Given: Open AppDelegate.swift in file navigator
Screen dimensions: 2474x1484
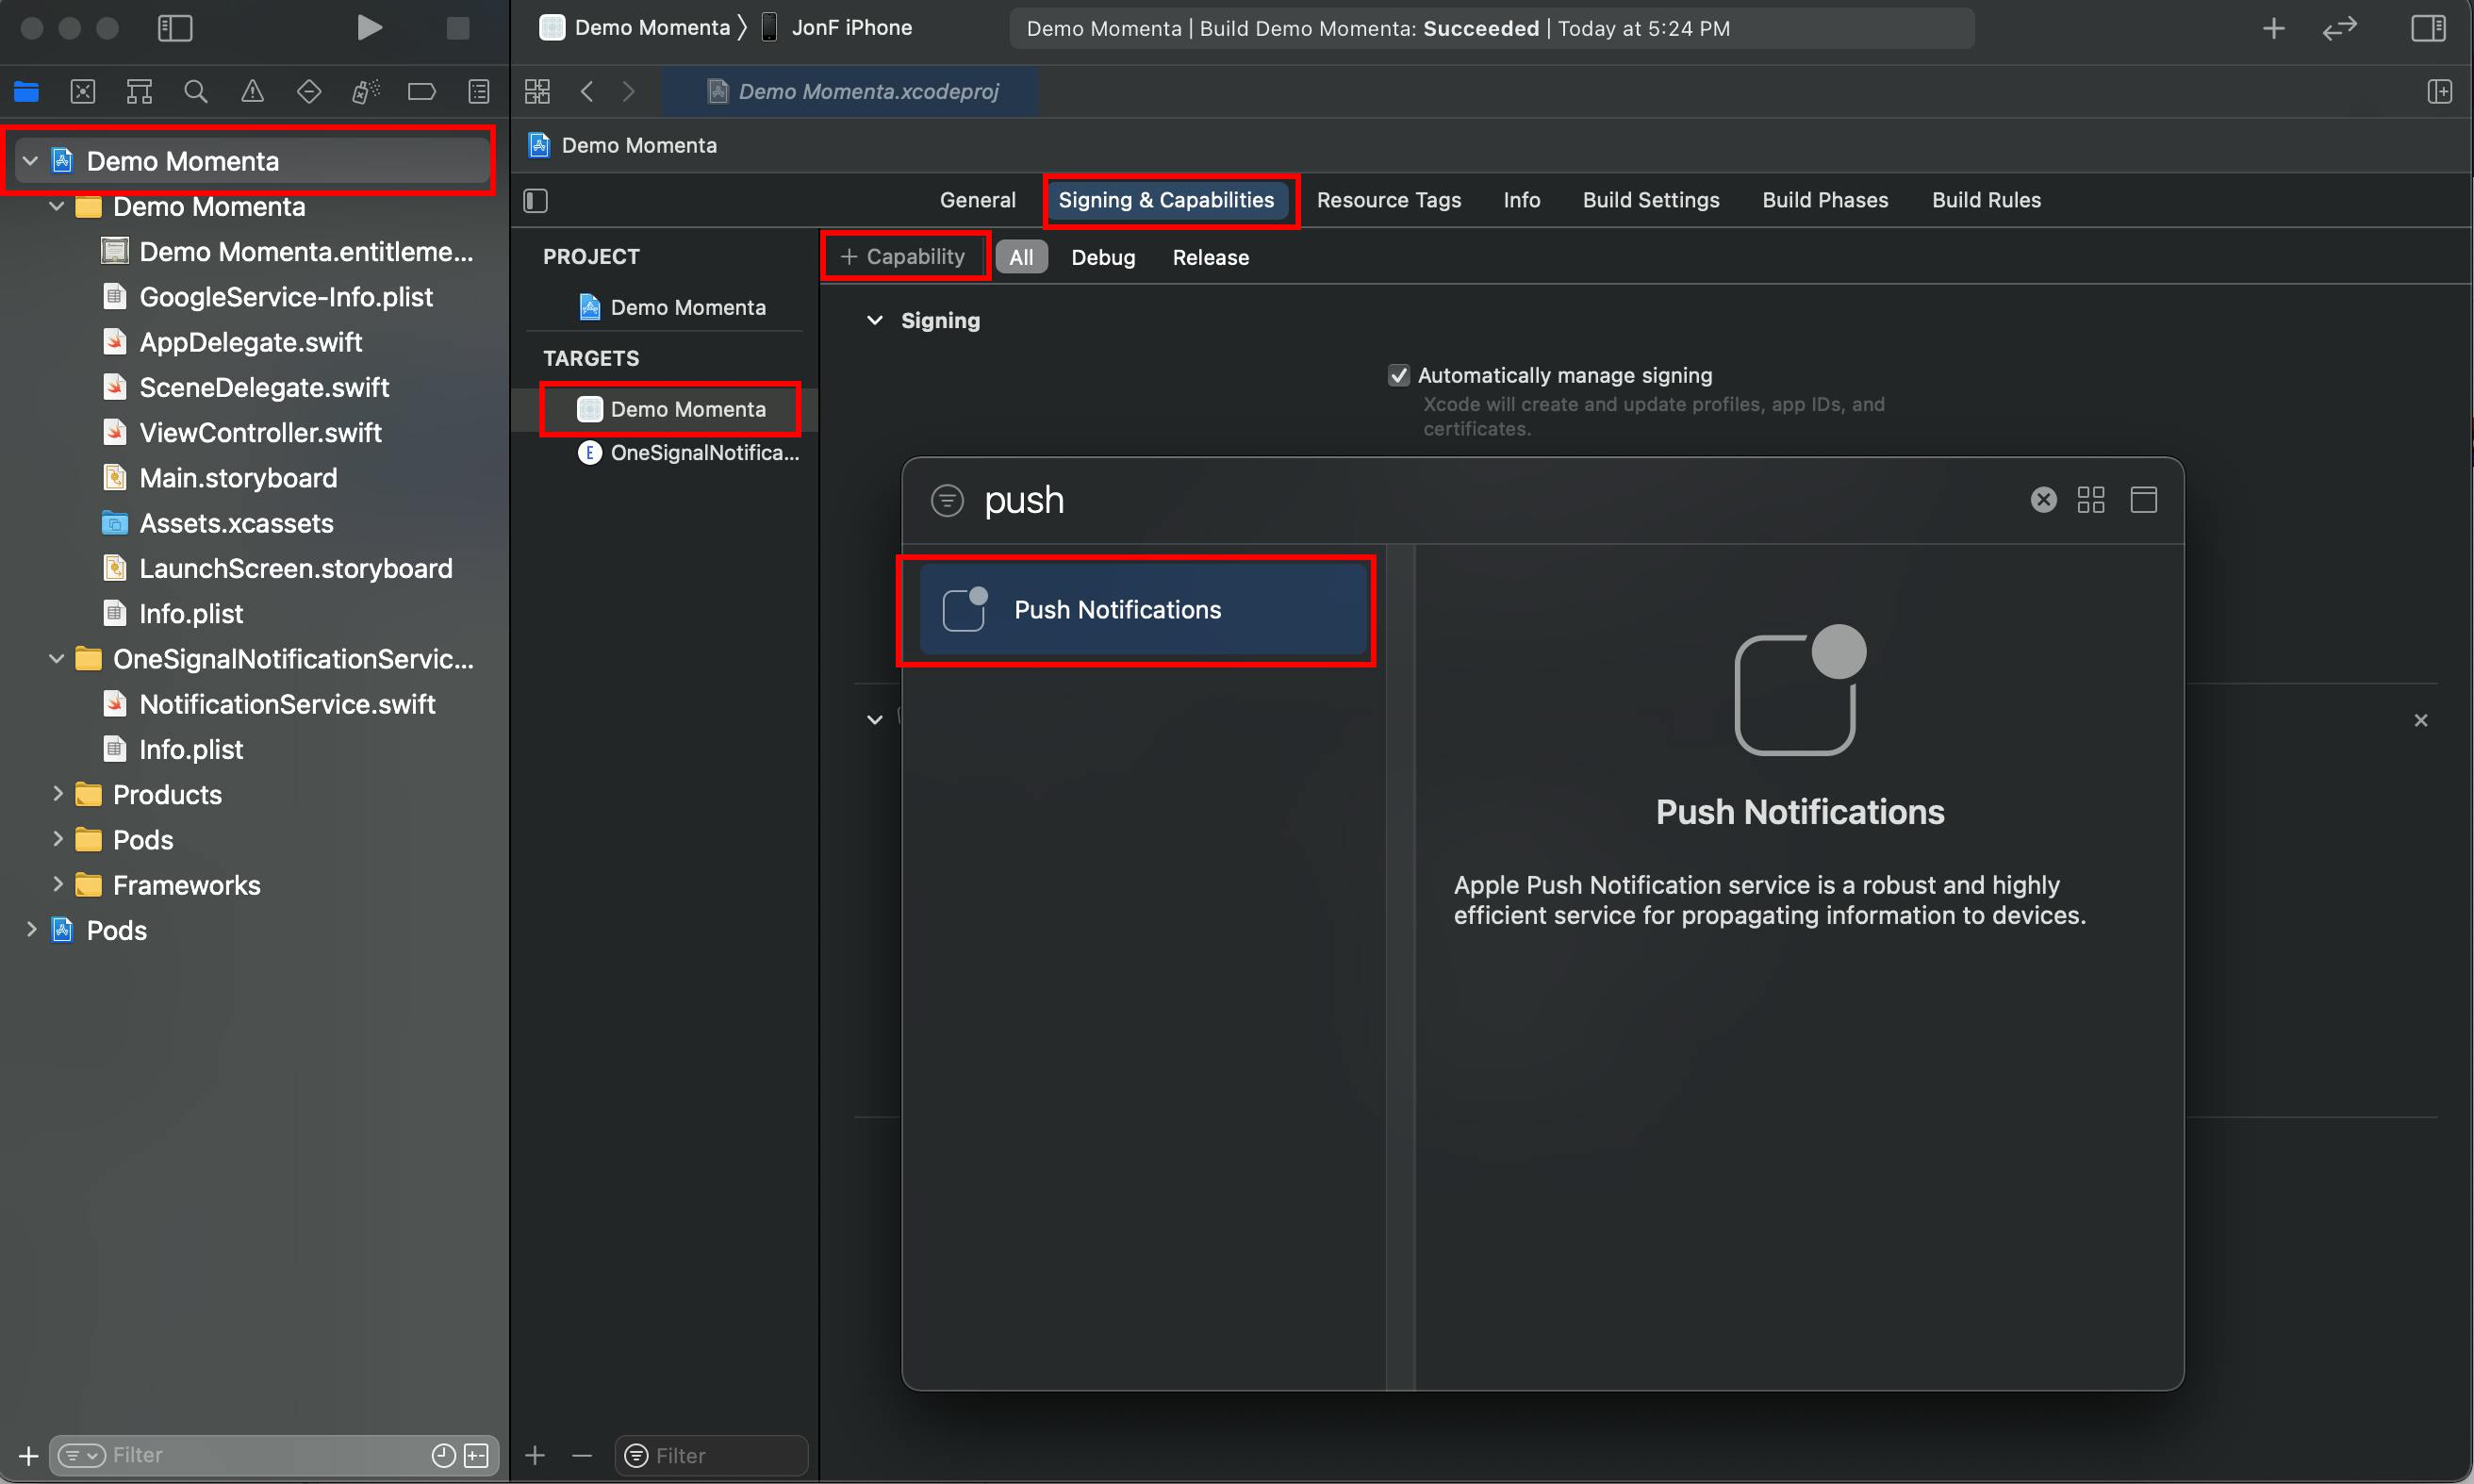Looking at the screenshot, I should click(x=250, y=342).
